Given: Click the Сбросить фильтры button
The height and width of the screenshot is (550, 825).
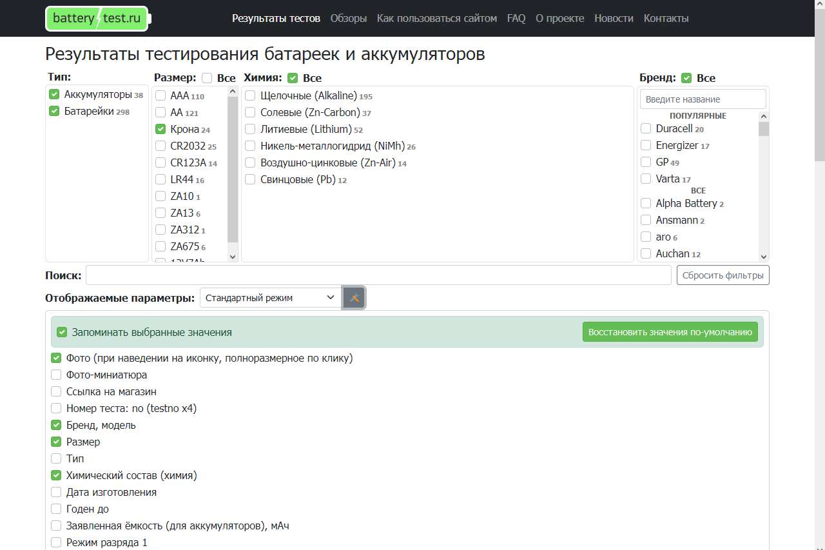Looking at the screenshot, I should (x=723, y=275).
